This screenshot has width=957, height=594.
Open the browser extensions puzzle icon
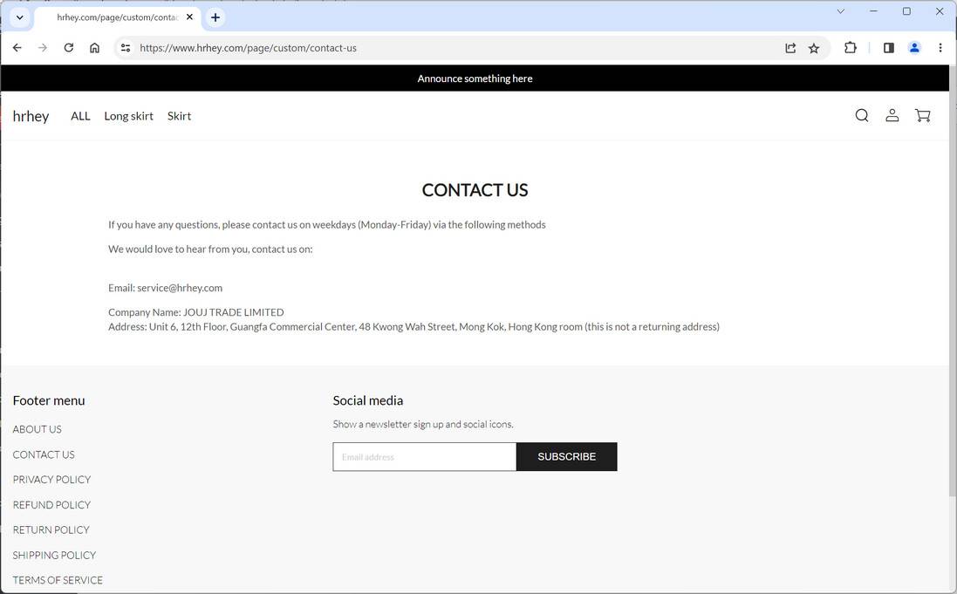(x=850, y=48)
